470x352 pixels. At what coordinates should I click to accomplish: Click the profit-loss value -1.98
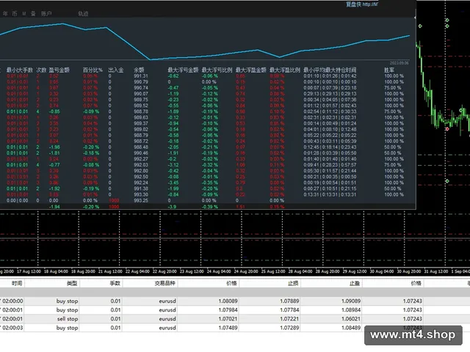point(54,147)
